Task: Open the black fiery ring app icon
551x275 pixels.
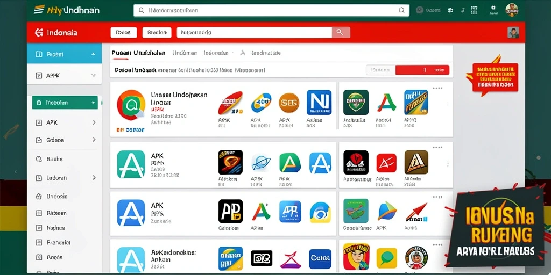Action: point(230,162)
